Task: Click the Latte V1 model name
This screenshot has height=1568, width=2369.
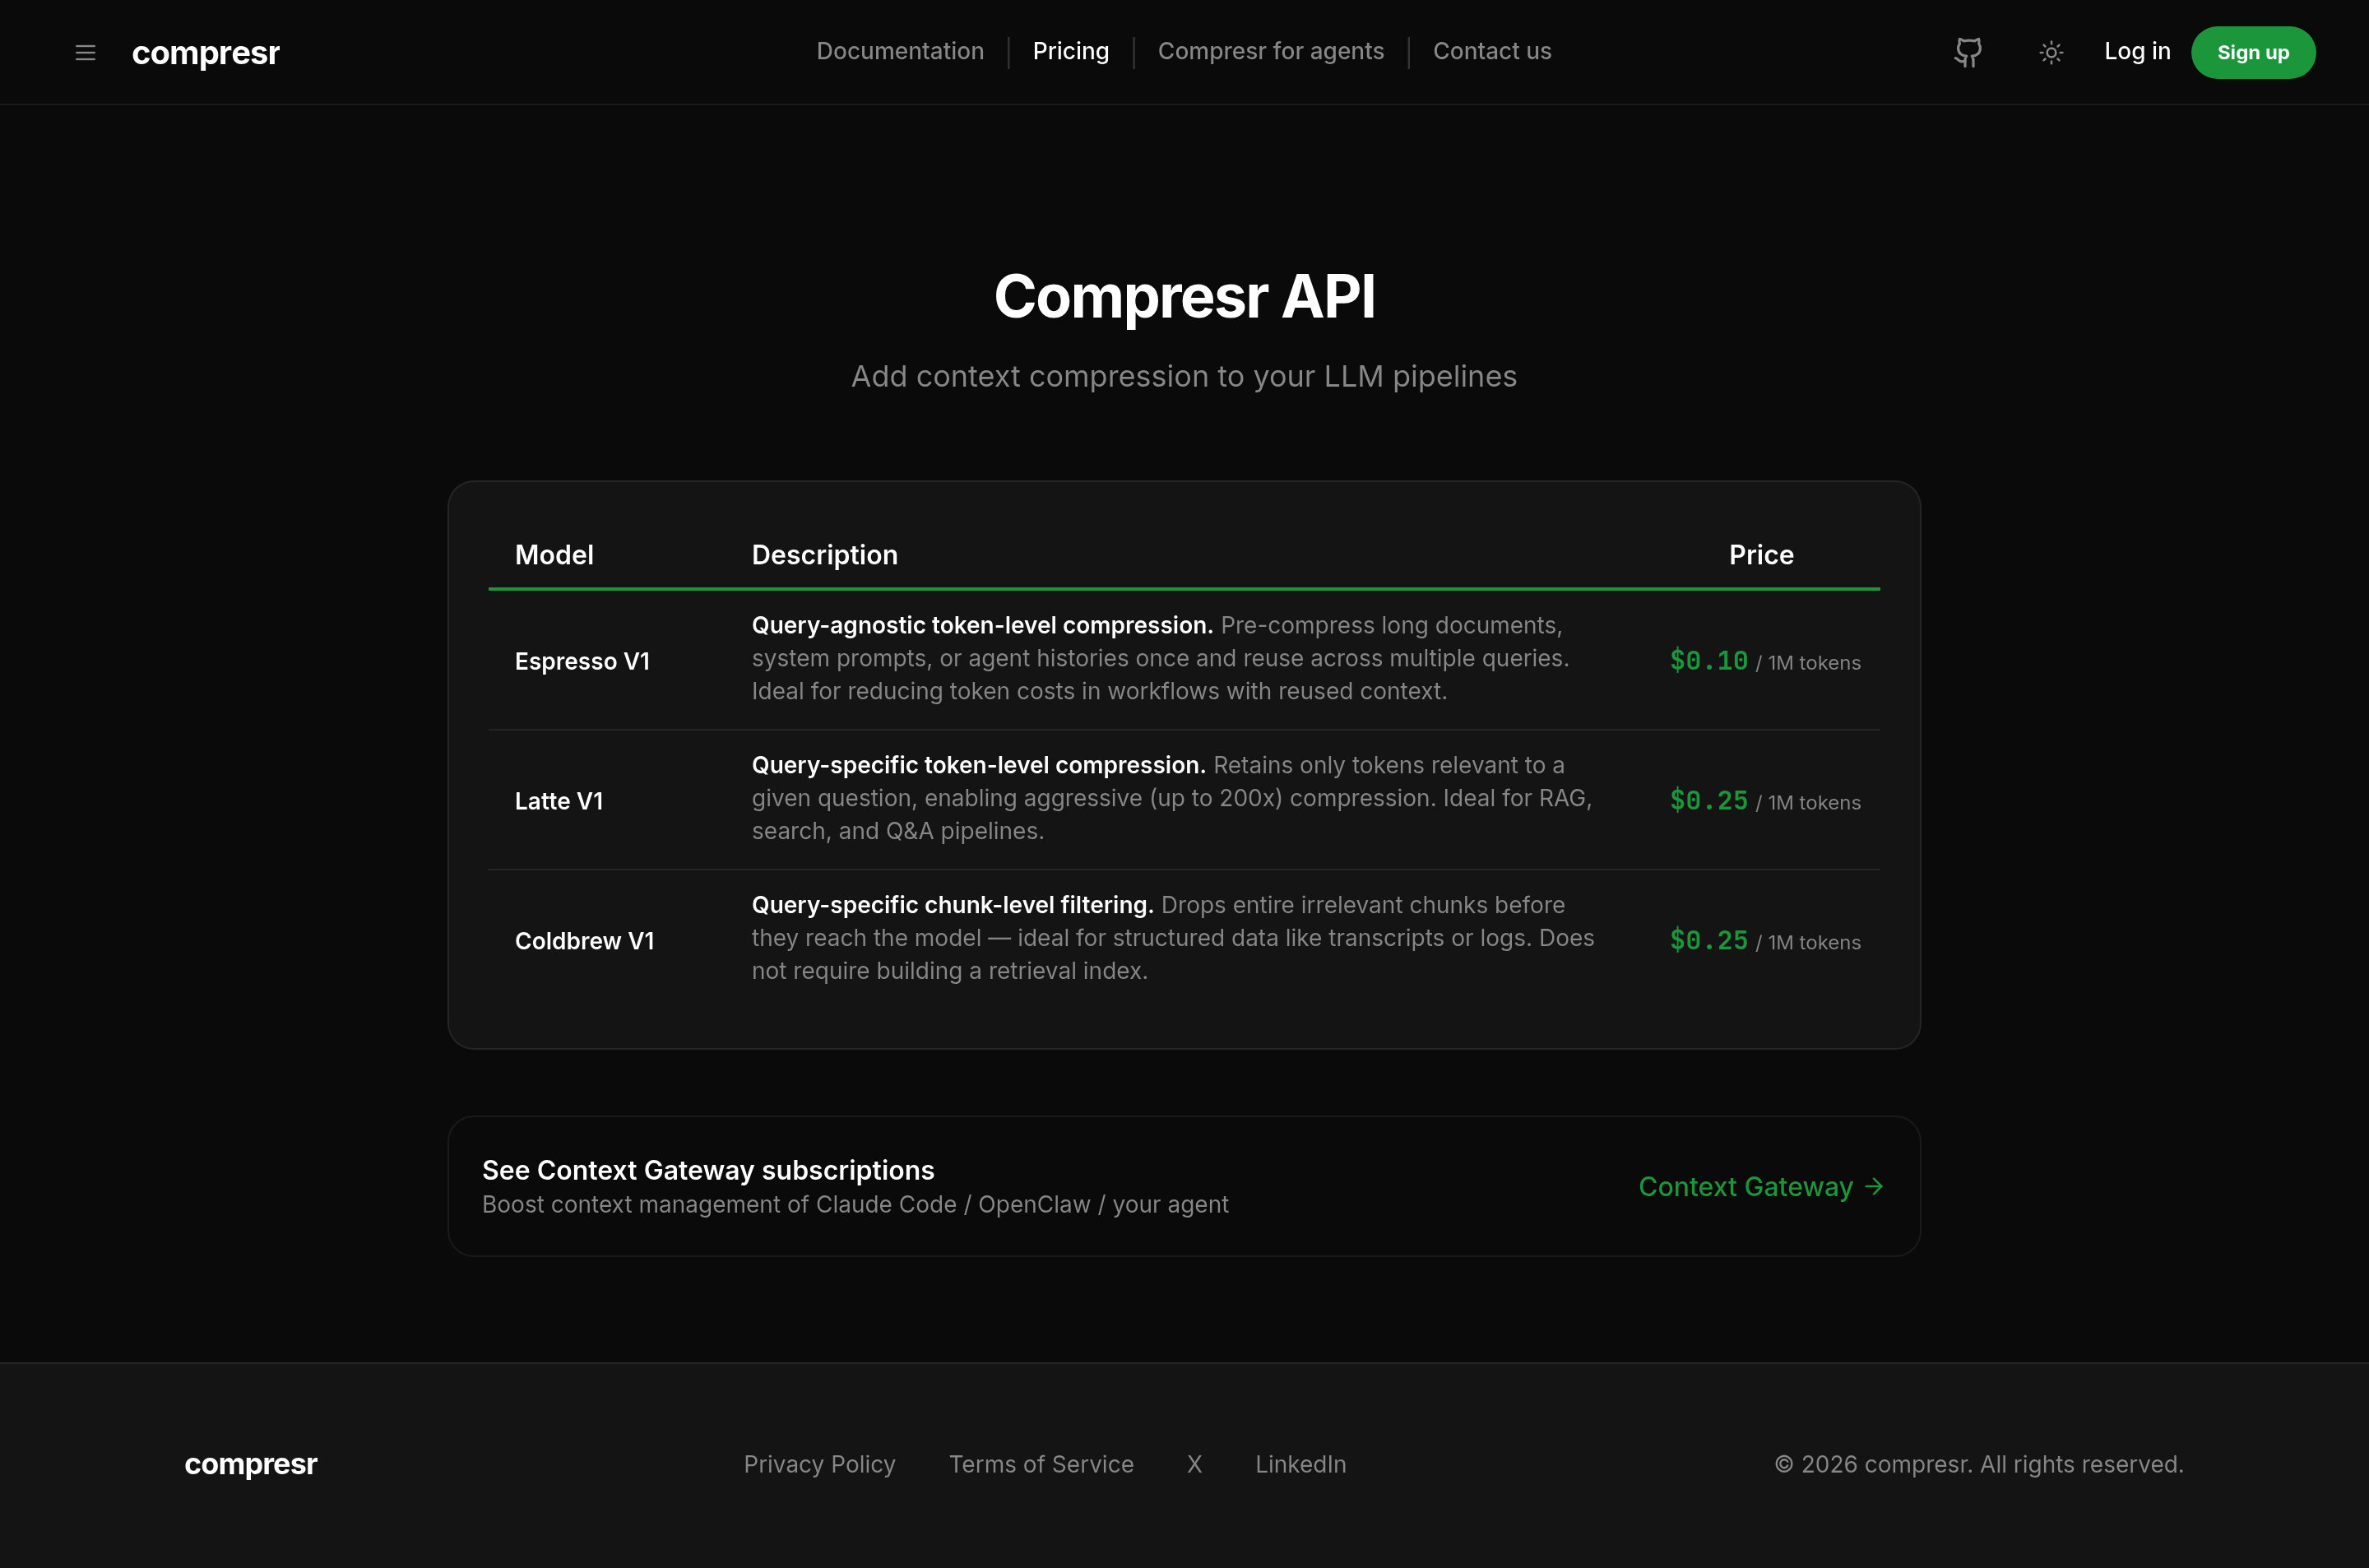Action: (559, 801)
